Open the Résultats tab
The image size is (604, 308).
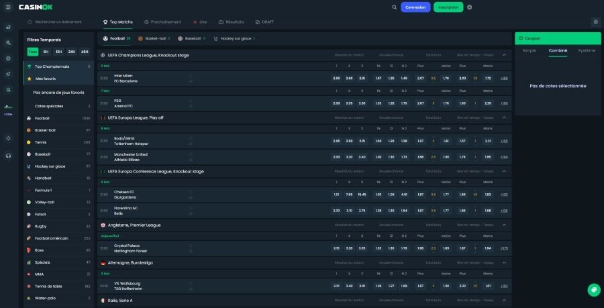[x=231, y=22]
